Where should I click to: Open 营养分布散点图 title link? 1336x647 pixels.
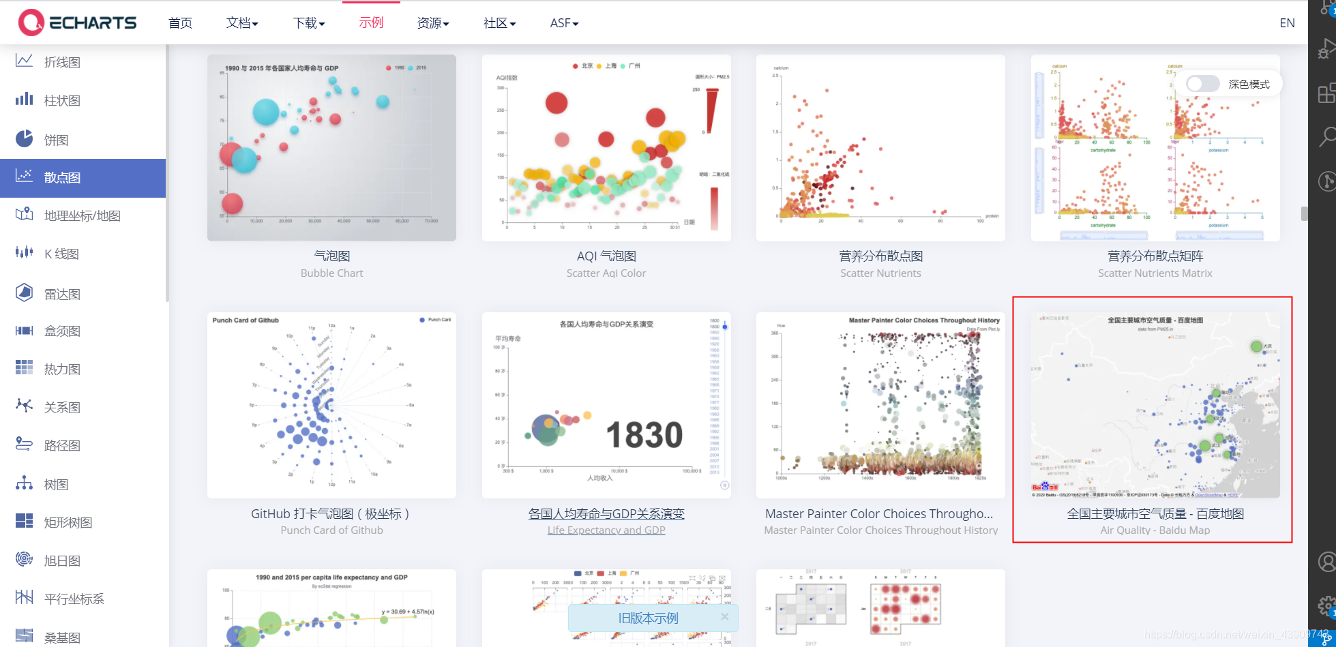click(880, 256)
